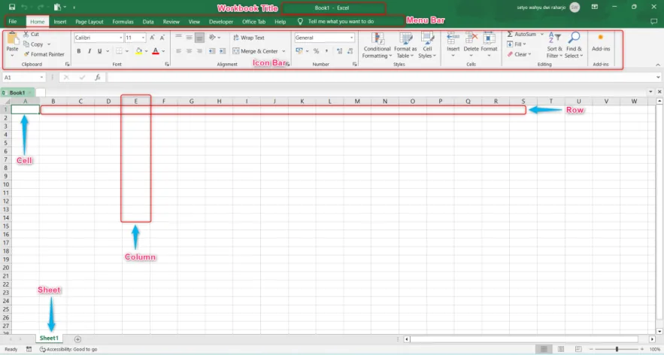Click the Decrease Indent icon
The height and width of the screenshot is (355, 664).
pyautogui.click(x=212, y=51)
